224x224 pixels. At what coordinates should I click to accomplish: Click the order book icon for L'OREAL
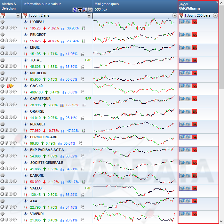(84, 28)
